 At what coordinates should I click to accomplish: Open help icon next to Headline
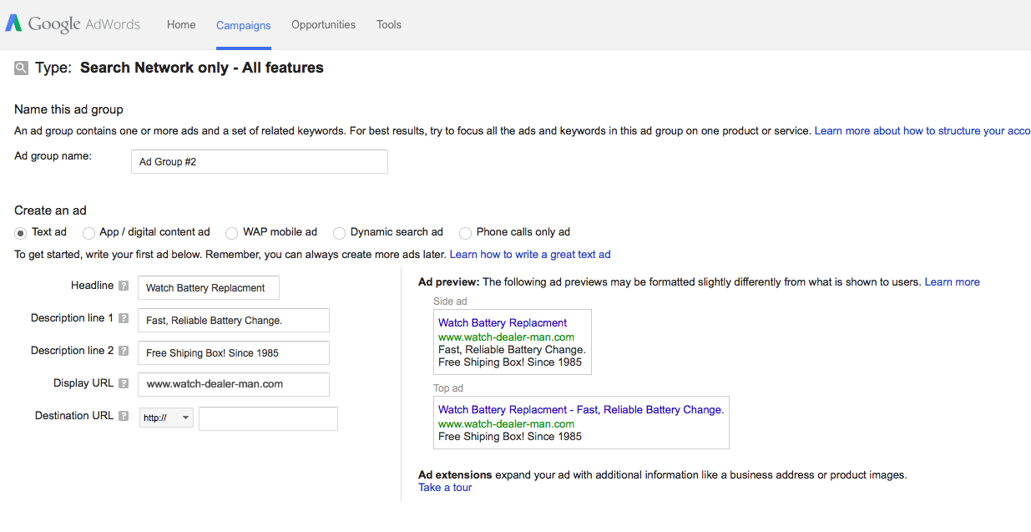[x=124, y=286]
